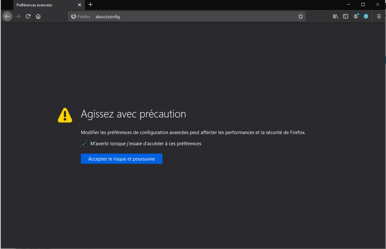
Task: Click the about:config address field
Action: click(x=191, y=17)
